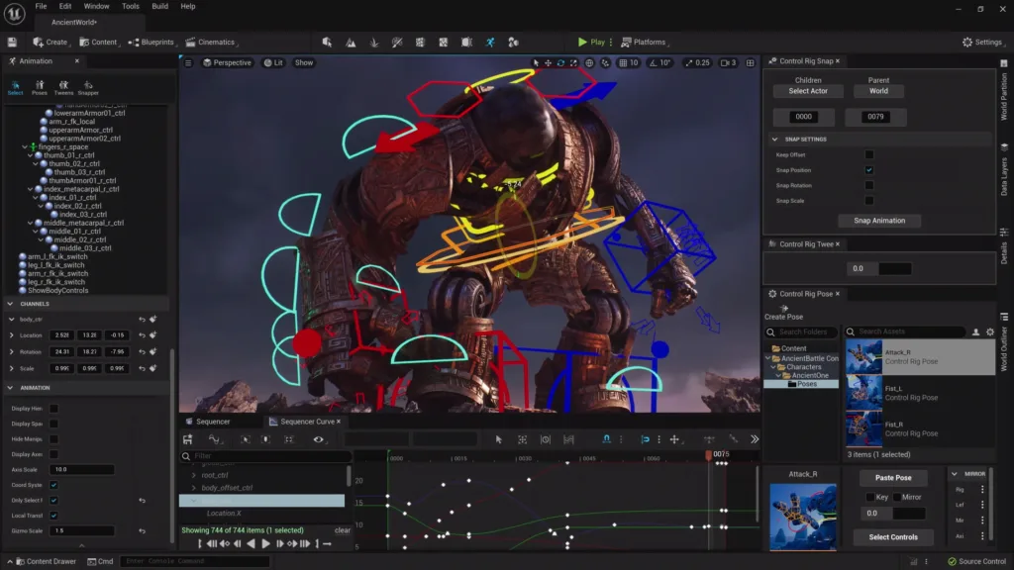Screen dimensions: 1014x570
Task: Select the viewport select-object cursor tool
Action: click(536, 62)
